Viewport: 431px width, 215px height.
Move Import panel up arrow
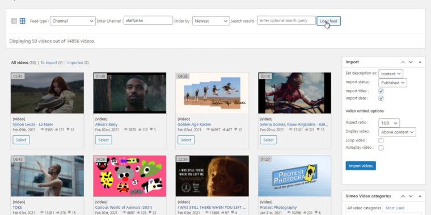tap(403, 62)
